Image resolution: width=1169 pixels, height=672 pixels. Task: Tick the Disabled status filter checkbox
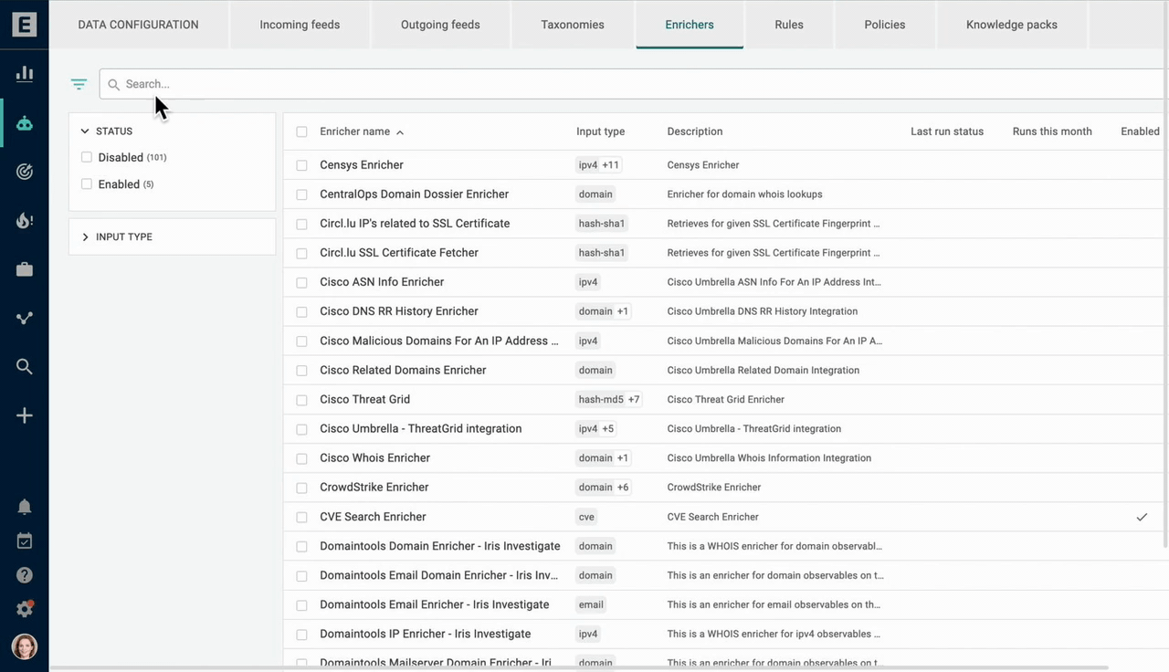tap(87, 157)
